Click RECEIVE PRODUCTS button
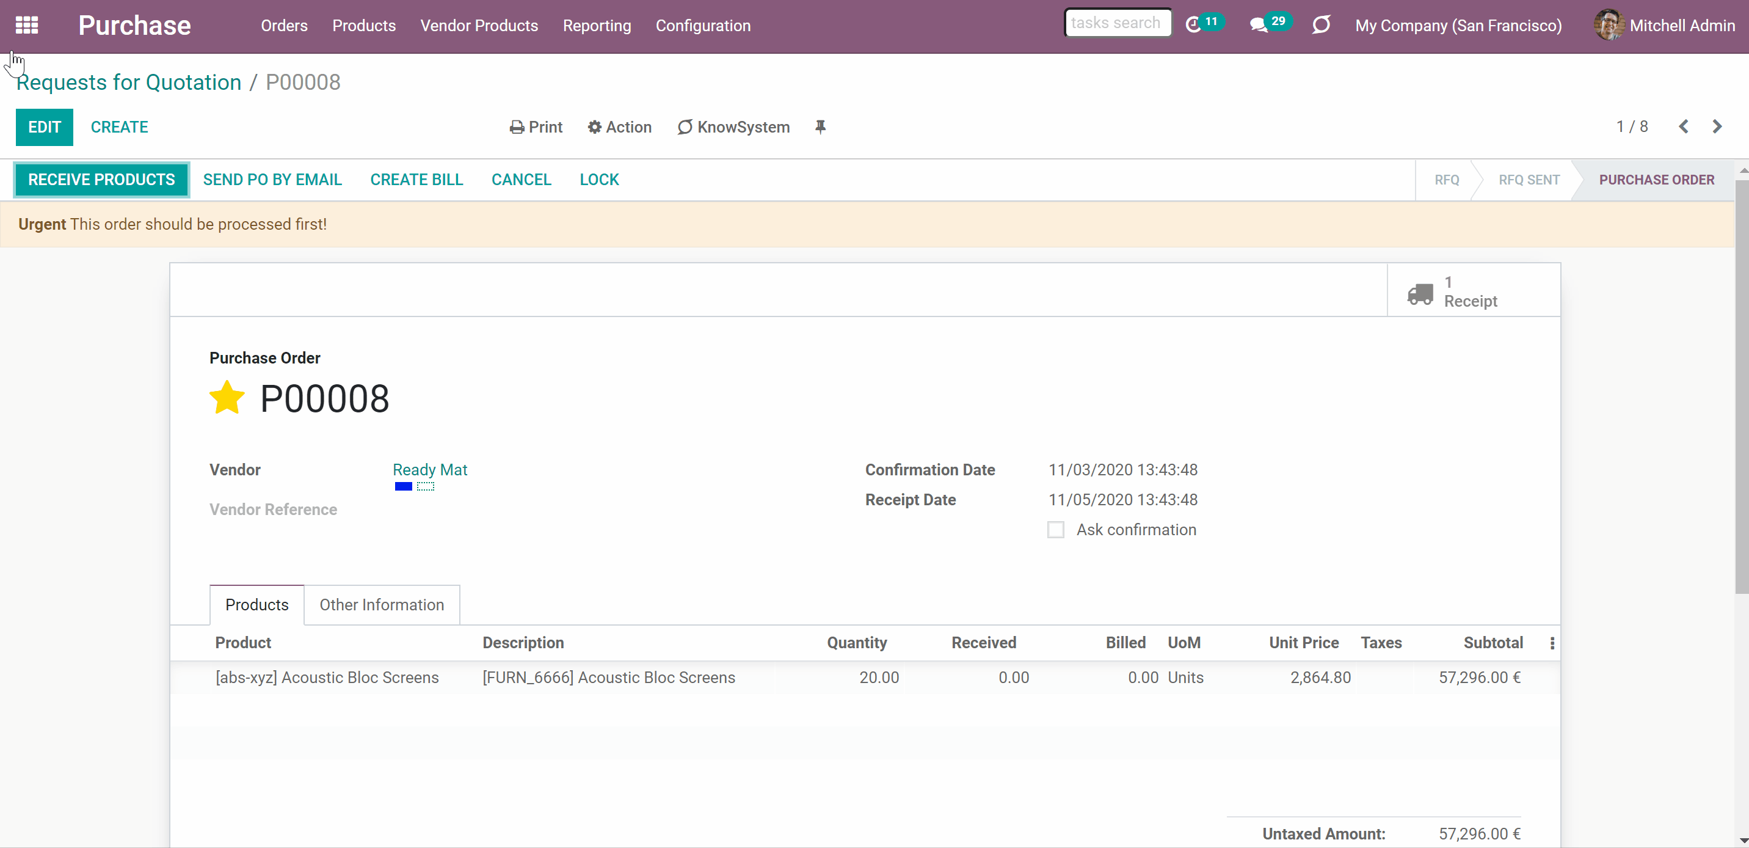 pyautogui.click(x=102, y=180)
